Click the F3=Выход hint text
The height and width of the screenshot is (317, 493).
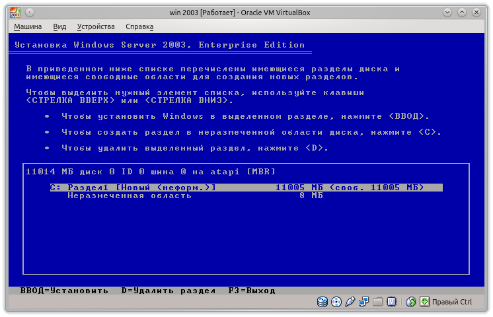(x=251, y=291)
